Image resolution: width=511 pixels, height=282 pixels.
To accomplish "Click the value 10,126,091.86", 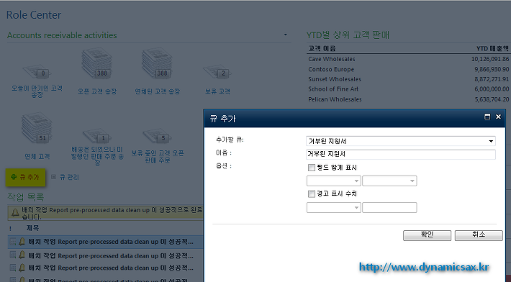I will point(490,59).
